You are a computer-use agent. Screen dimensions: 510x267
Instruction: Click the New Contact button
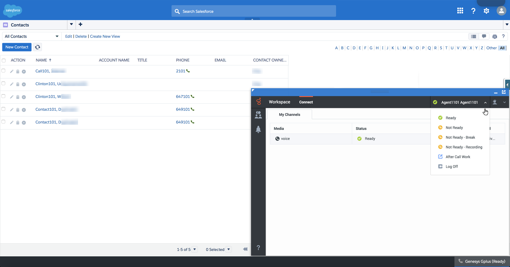17,47
